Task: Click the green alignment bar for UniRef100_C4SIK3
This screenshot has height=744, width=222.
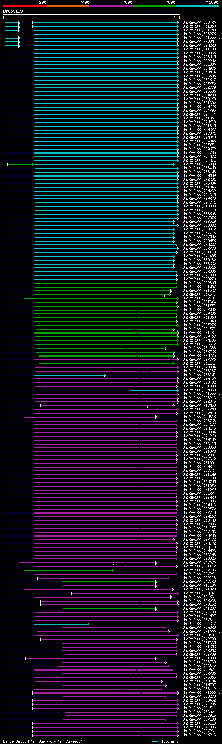Action: (x=110, y=582)
